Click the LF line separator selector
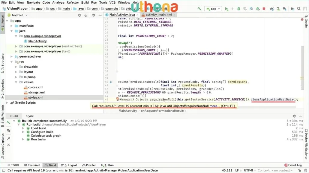This screenshot has height=173, width=309. (238, 170)
